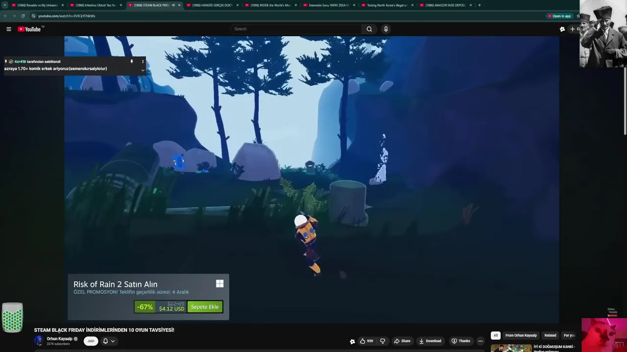Click the YouTube search magnifier button

pos(369,29)
